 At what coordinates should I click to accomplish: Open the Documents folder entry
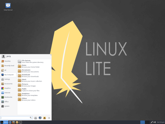[x=34, y=71]
